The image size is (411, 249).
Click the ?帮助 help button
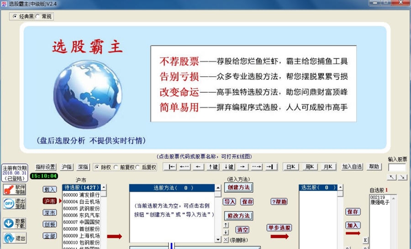tap(279, 202)
